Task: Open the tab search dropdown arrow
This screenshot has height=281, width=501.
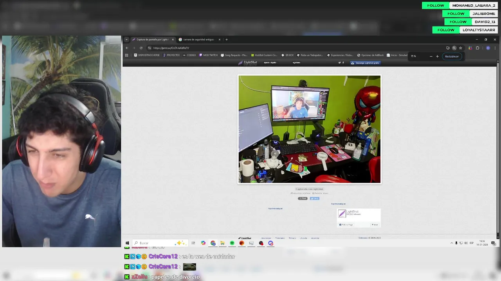Action: (126, 39)
